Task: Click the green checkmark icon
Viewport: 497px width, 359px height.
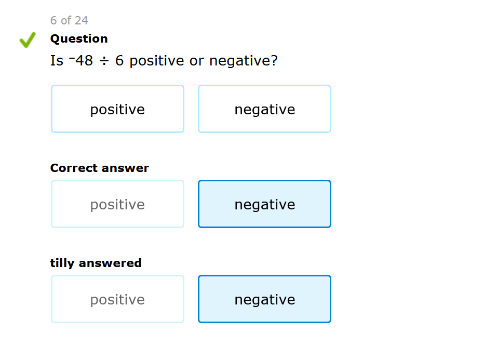Action: click(x=28, y=40)
